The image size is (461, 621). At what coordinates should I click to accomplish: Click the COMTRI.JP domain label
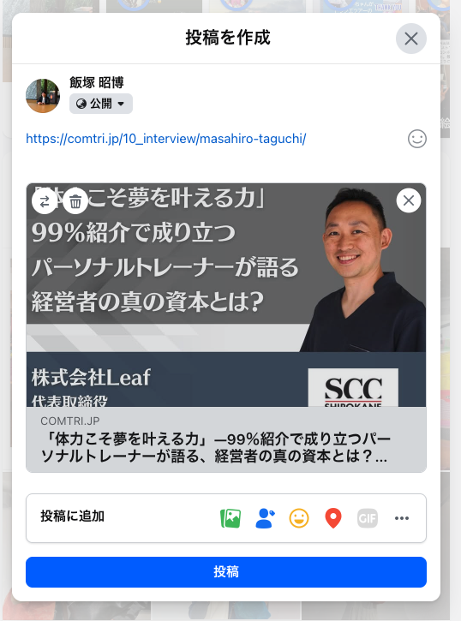(x=70, y=421)
